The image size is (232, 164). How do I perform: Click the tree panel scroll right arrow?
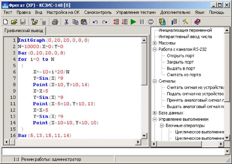point(221,144)
